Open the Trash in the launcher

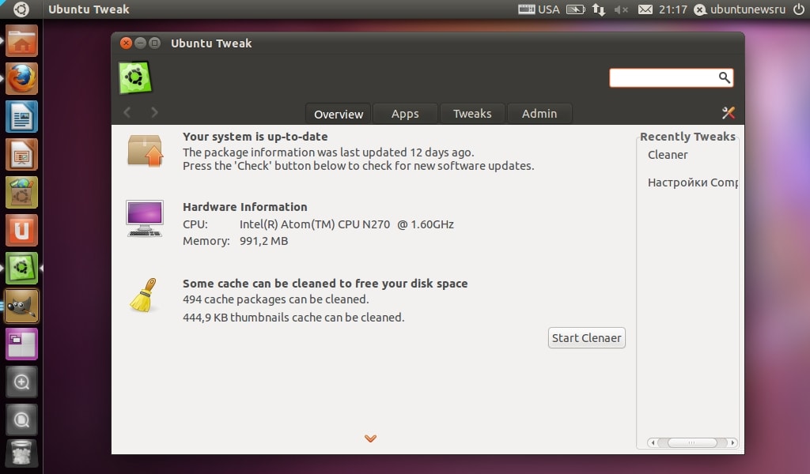click(21, 455)
